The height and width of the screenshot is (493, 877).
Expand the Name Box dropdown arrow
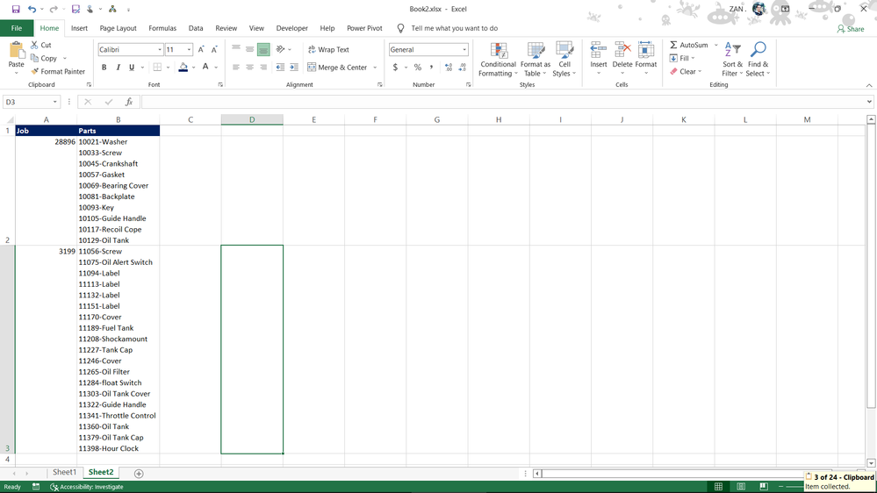tap(54, 102)
